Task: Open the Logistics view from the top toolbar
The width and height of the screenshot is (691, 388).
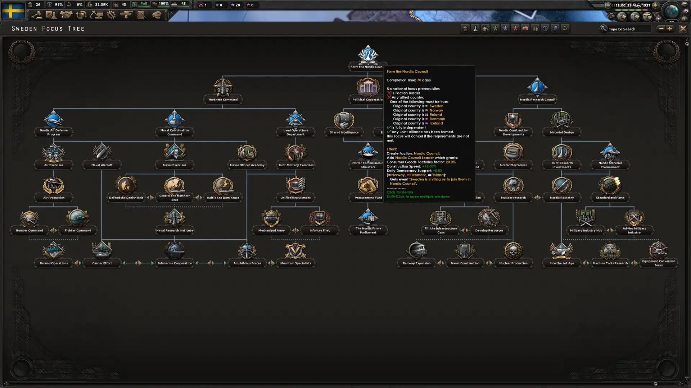Action: point(81,15)
